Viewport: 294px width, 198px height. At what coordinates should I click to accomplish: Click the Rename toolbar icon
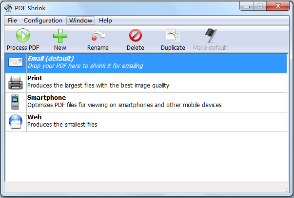coord(98,36)
